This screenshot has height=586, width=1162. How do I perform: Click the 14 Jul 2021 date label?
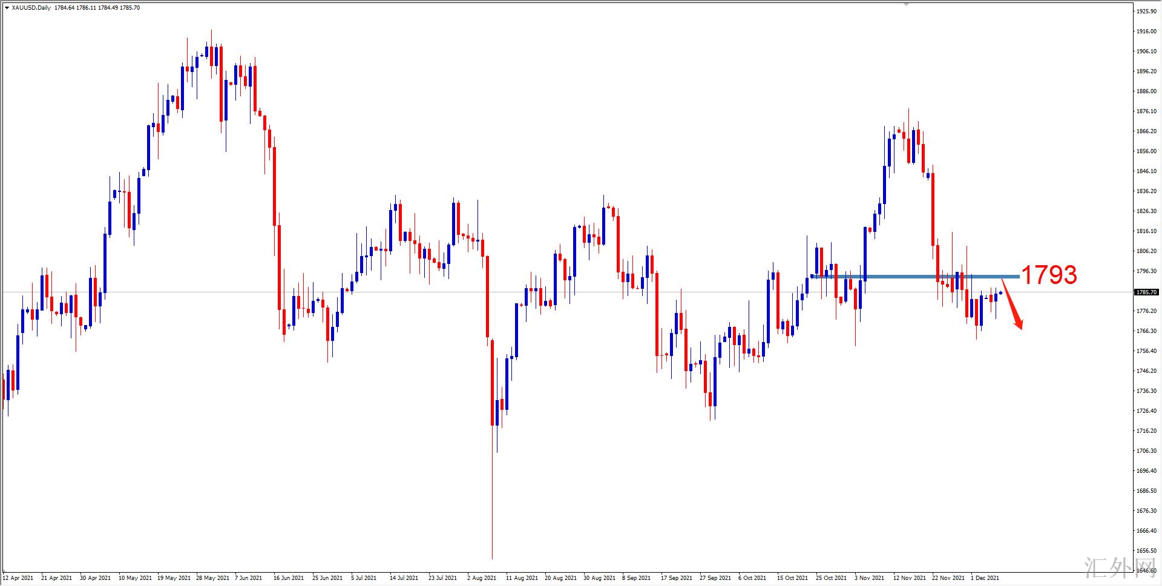click(404, 578)
